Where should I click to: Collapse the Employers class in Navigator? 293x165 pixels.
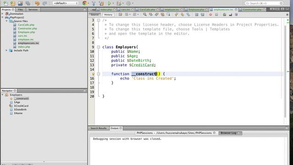click(x=2, y=95)
